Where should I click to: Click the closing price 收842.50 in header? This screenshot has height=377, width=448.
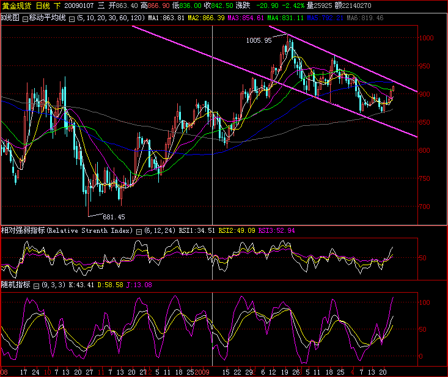pos(218,5)
